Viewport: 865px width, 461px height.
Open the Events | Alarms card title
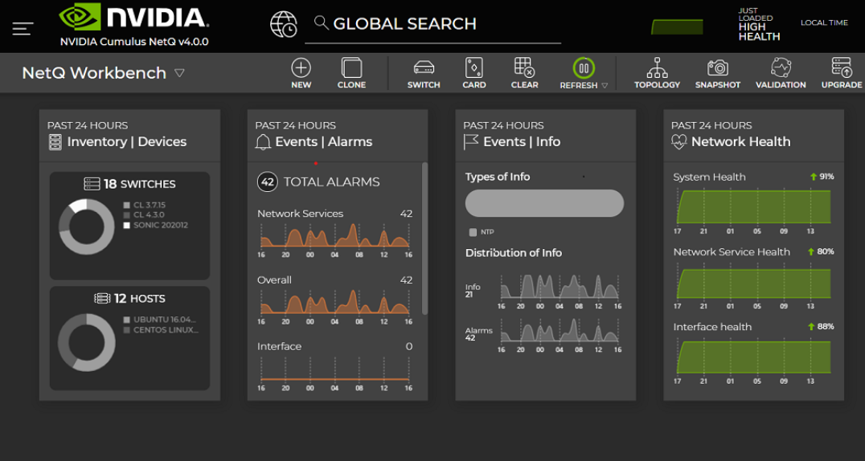[x=324, y=141]
